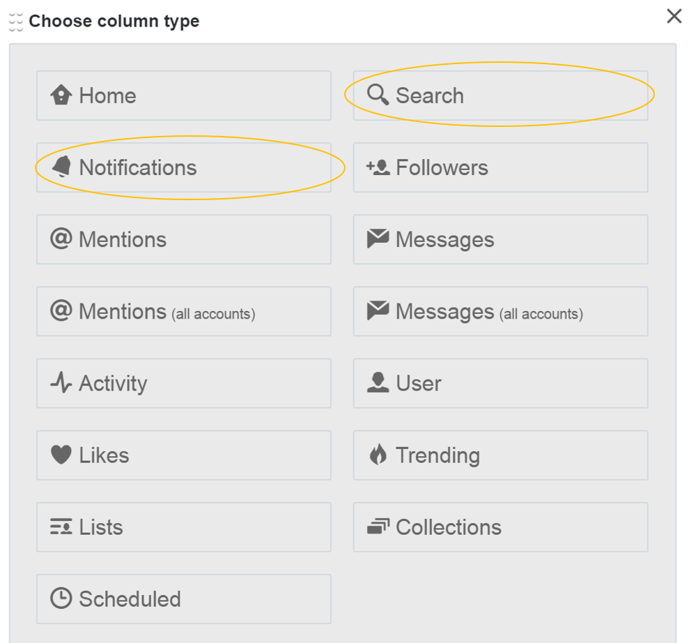The width and height of the screenshot is (689, 643).
Task: Click the Lists icon
Action: click(x=61, y=527)
